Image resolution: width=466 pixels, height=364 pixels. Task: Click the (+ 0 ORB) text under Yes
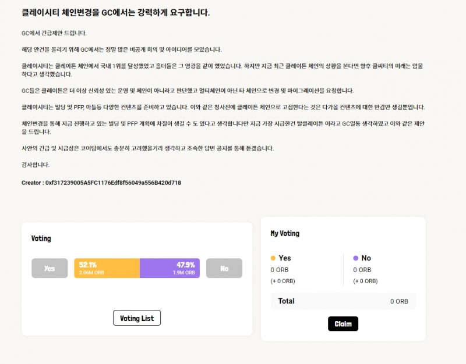[283, 281]
